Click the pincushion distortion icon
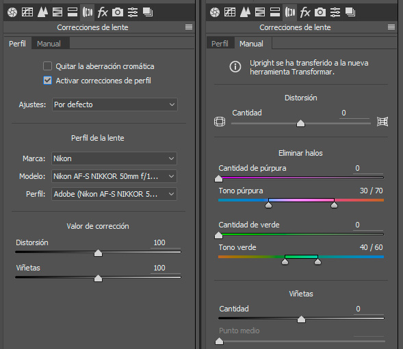Image resolution: width=403 pixels, height=349 pixels. point(382,122)
